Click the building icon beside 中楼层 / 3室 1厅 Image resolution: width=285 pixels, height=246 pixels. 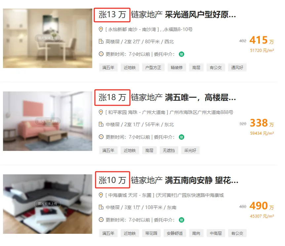click(101, 207)
